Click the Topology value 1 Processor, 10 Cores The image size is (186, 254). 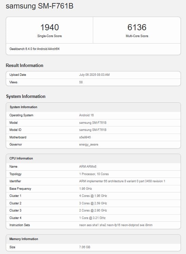(x=94, y=174)
